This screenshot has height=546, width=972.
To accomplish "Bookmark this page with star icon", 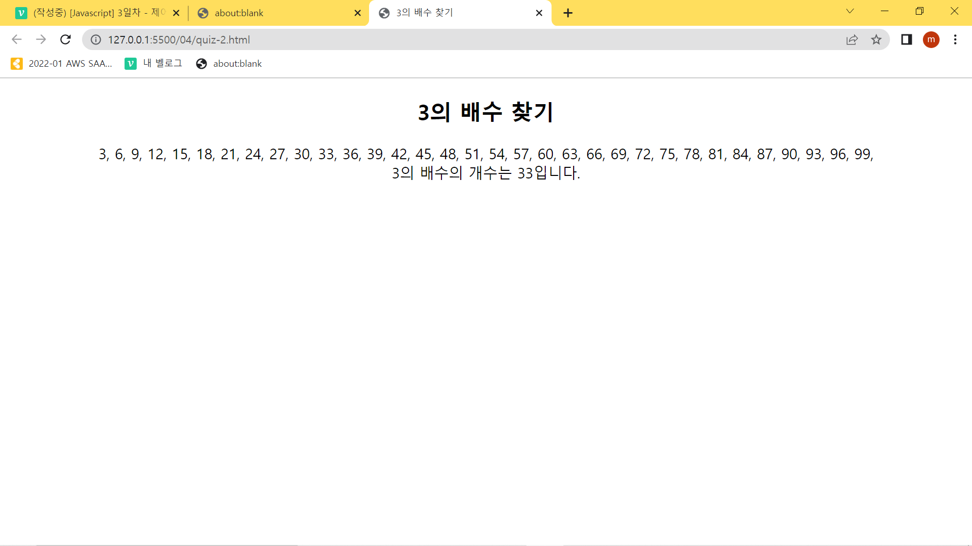I will pos(876,39).
